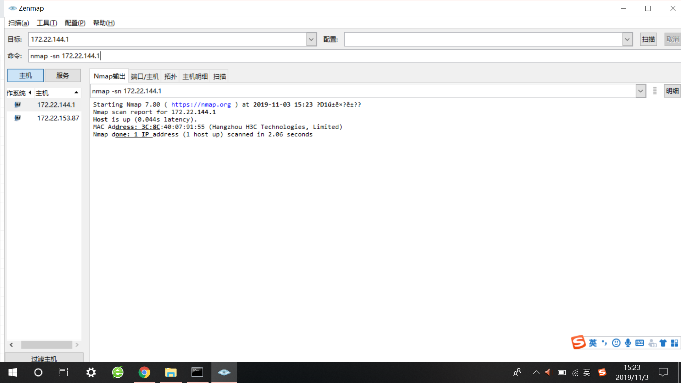Click the OS icon beside host 172.22.144.1
Viewport: 681px width, 383px height.
pyautogui.click(x=17, y=105)
